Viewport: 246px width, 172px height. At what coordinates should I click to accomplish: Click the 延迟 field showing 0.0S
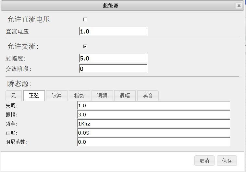[x=154, y=133]
